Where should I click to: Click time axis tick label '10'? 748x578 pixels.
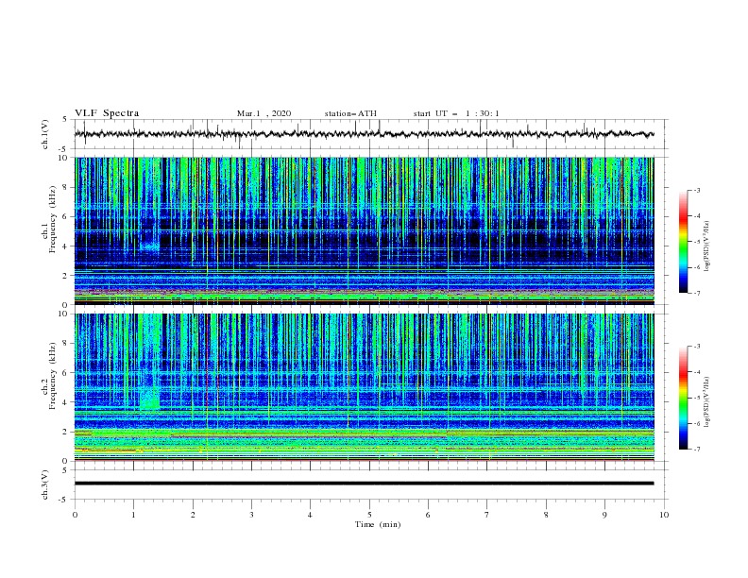pos(664,515)
